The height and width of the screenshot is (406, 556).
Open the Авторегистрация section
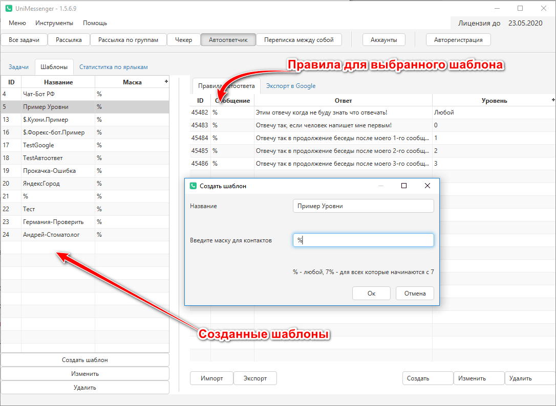(x=458, y=40)
